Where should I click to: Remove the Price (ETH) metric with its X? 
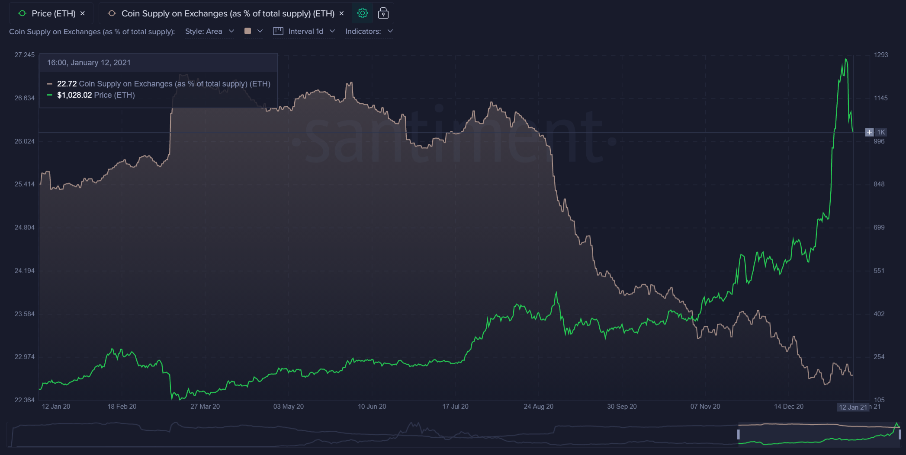click(x=83, y=13)
